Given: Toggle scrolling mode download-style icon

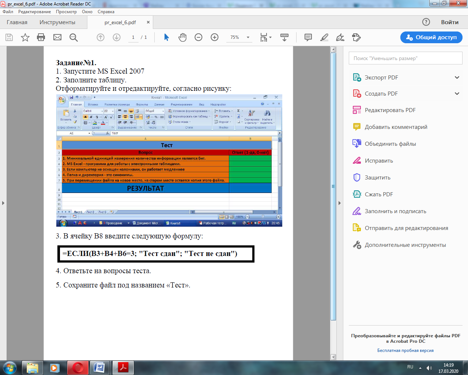Looking at the screenshot, I should pyautogui.click(x=284, y=37).
